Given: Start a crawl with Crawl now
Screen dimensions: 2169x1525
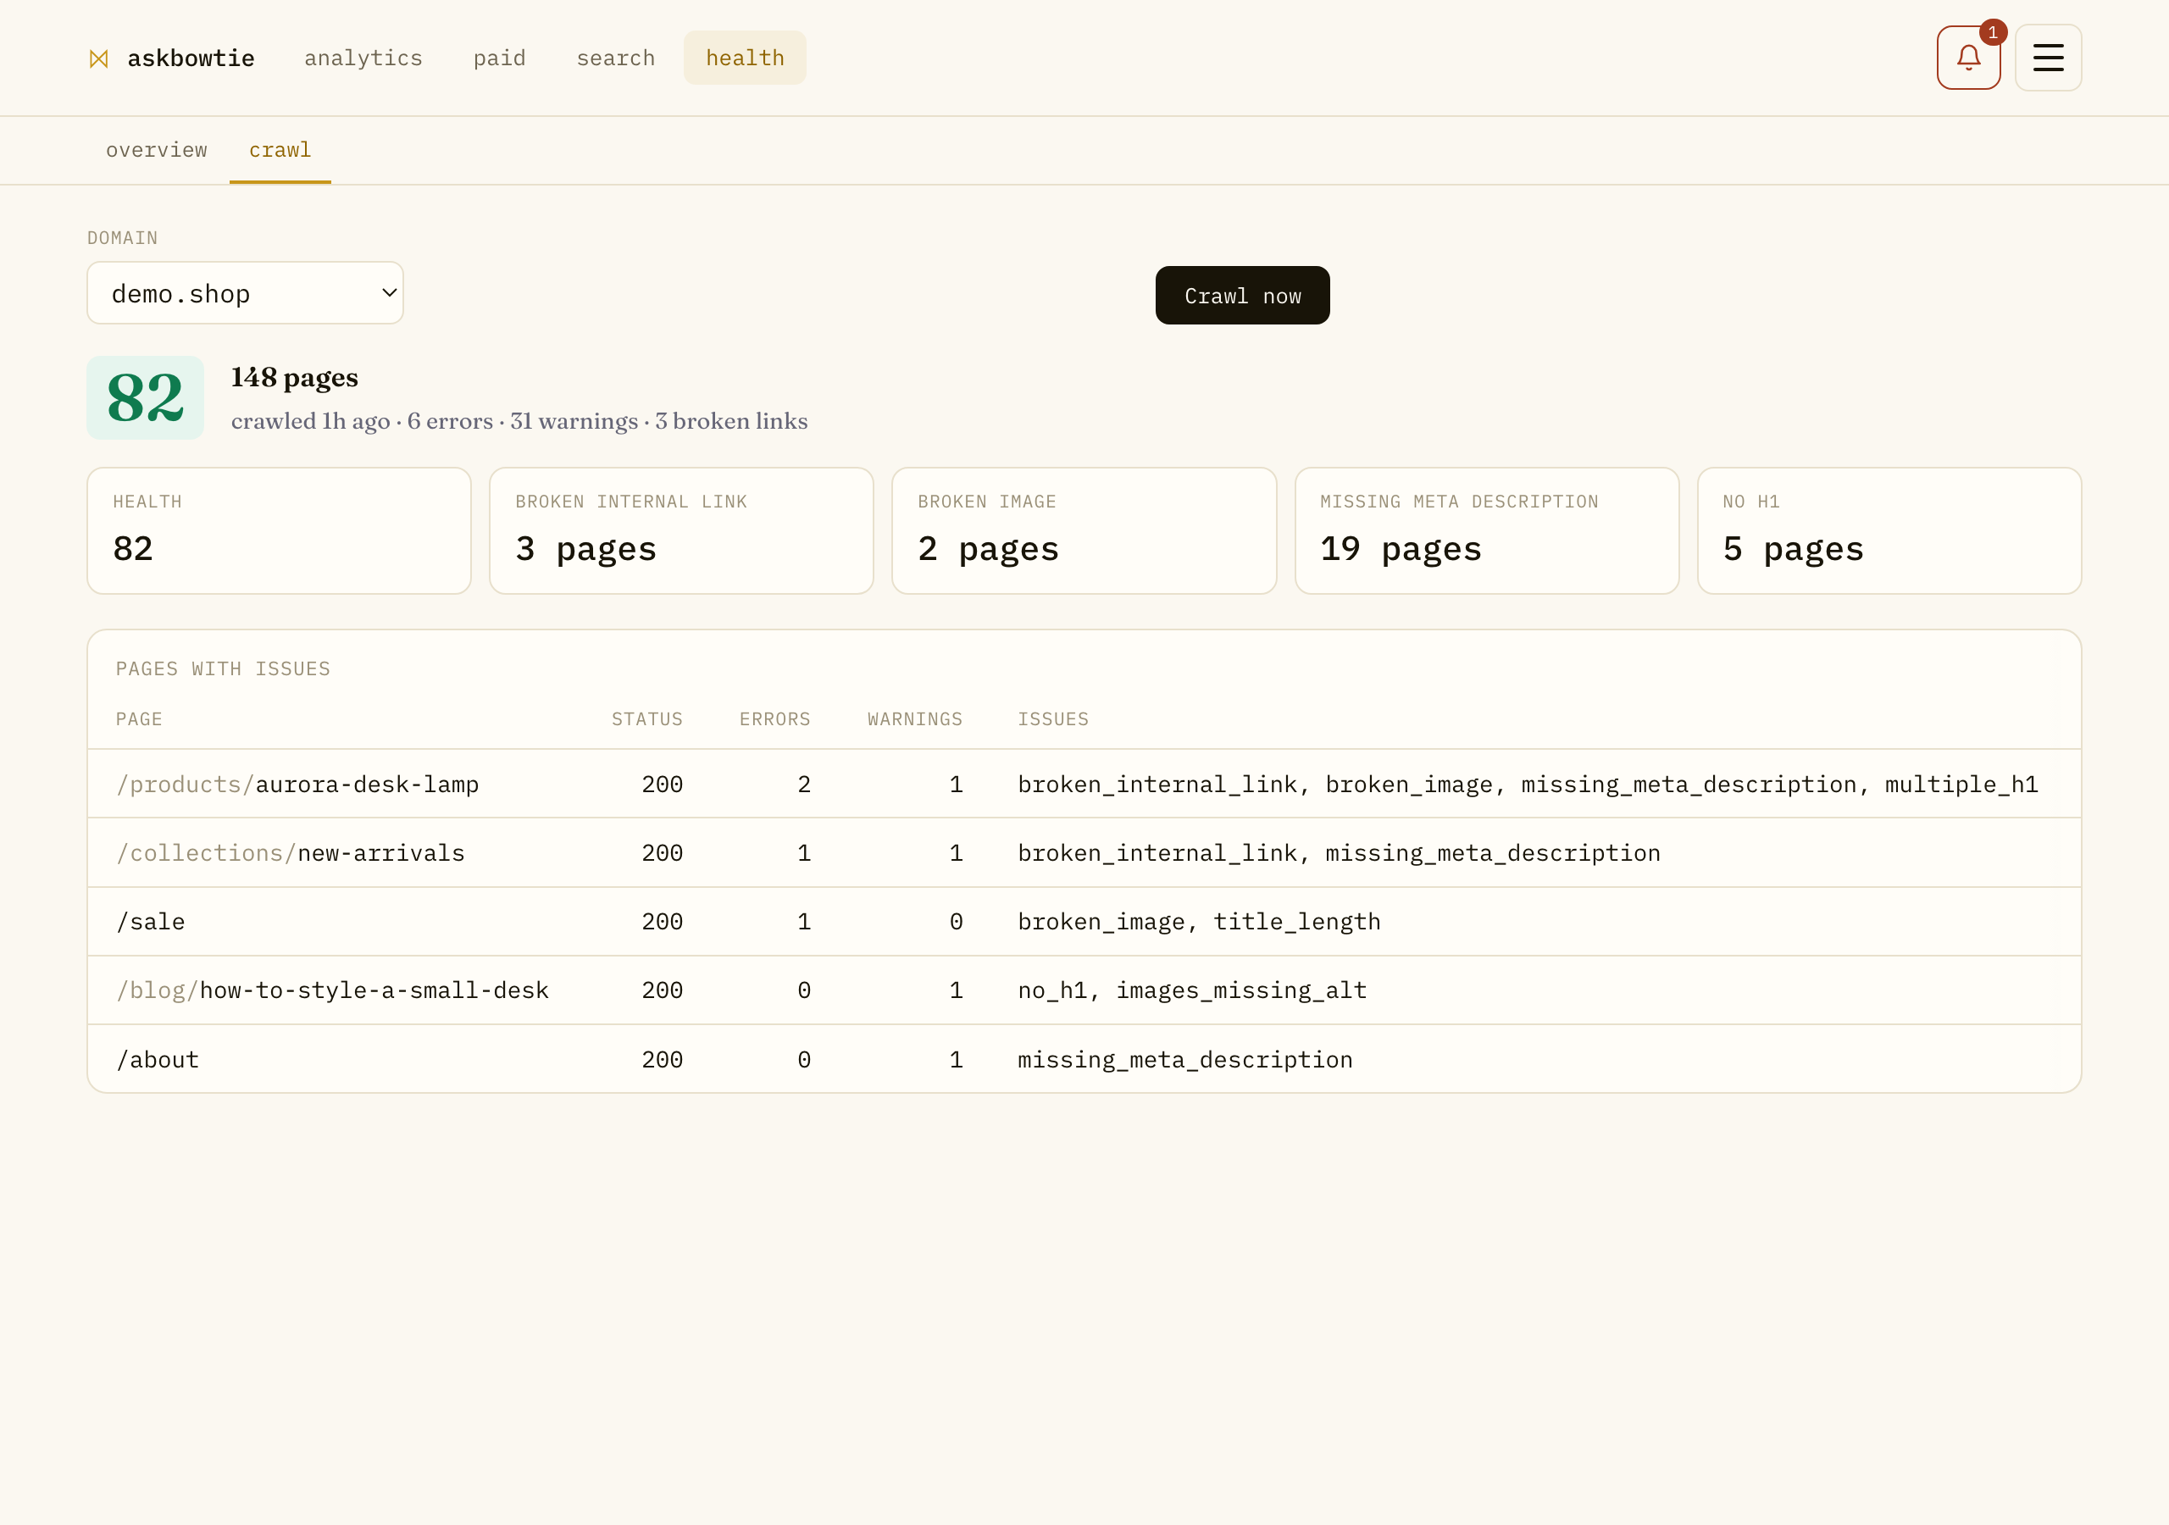Looking at the screenshot, I should 1241,296.
